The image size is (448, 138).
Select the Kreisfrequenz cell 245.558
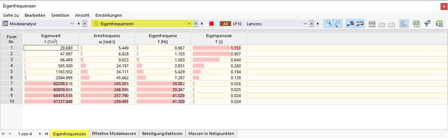click(x=107, y=84)
